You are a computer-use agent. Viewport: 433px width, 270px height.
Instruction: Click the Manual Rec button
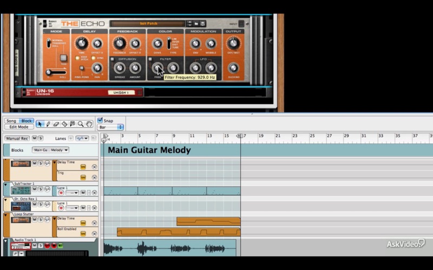click(17, 138)
